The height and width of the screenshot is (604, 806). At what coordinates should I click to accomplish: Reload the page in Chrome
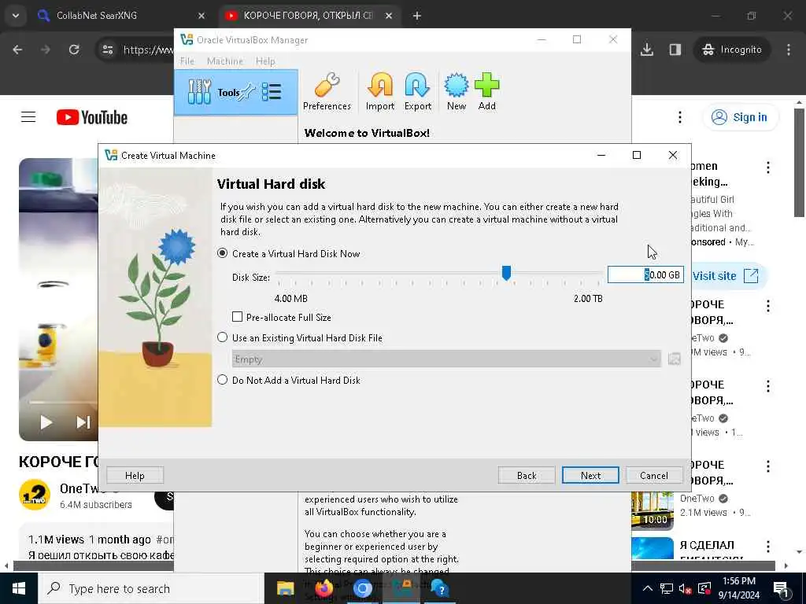pos(74,50)
